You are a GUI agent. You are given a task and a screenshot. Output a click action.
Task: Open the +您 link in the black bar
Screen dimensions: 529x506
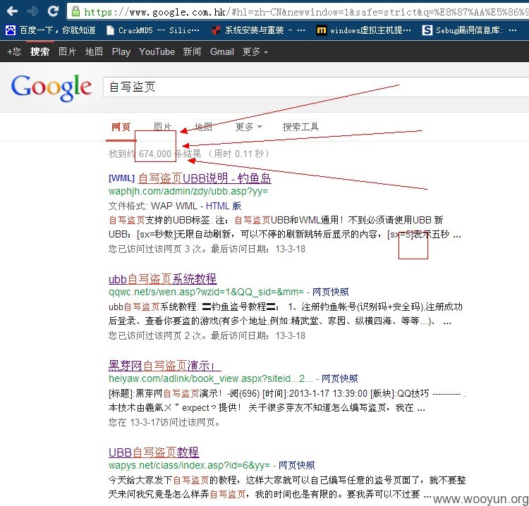point(14,51)
